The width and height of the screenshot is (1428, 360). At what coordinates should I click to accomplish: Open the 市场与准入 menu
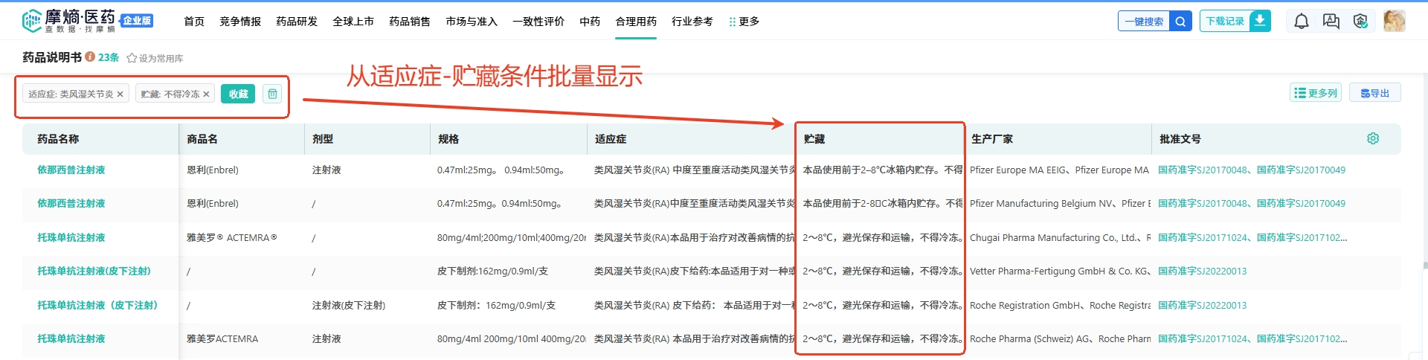[472, 22]
